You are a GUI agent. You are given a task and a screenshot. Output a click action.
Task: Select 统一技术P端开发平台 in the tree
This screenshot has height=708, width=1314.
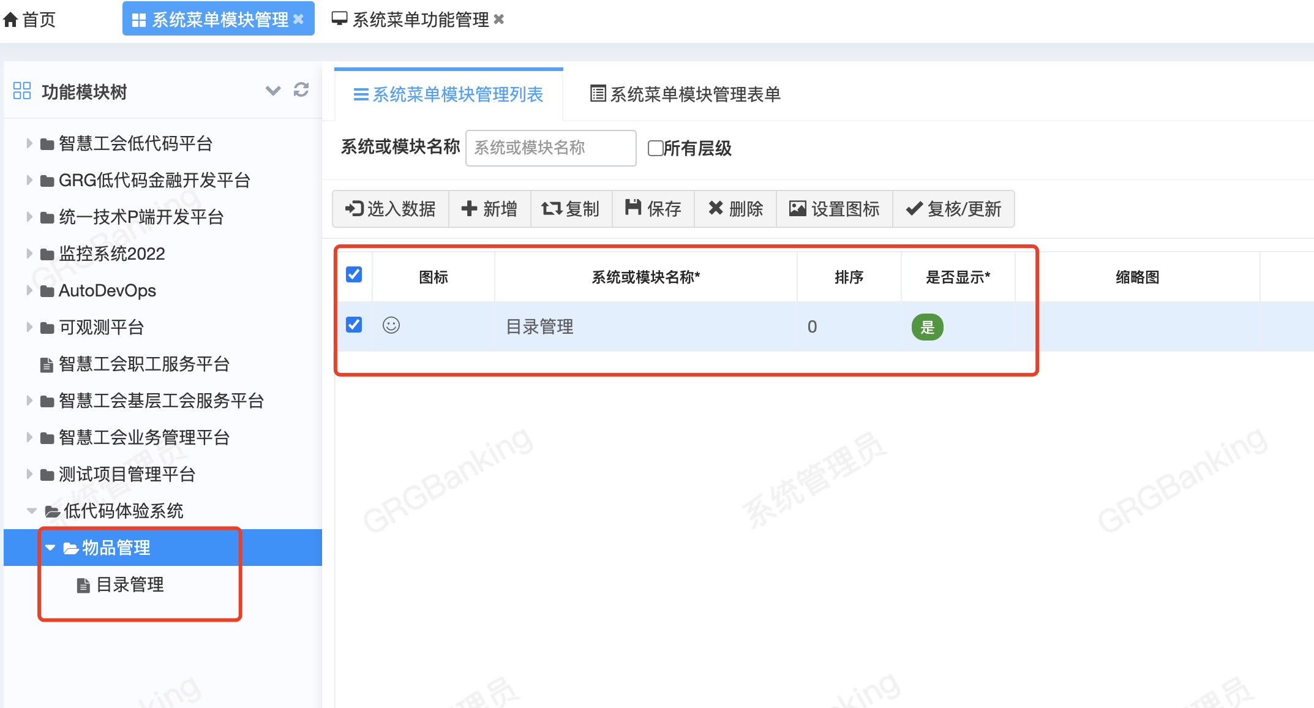pyautogui.click(x=141, y=217)
